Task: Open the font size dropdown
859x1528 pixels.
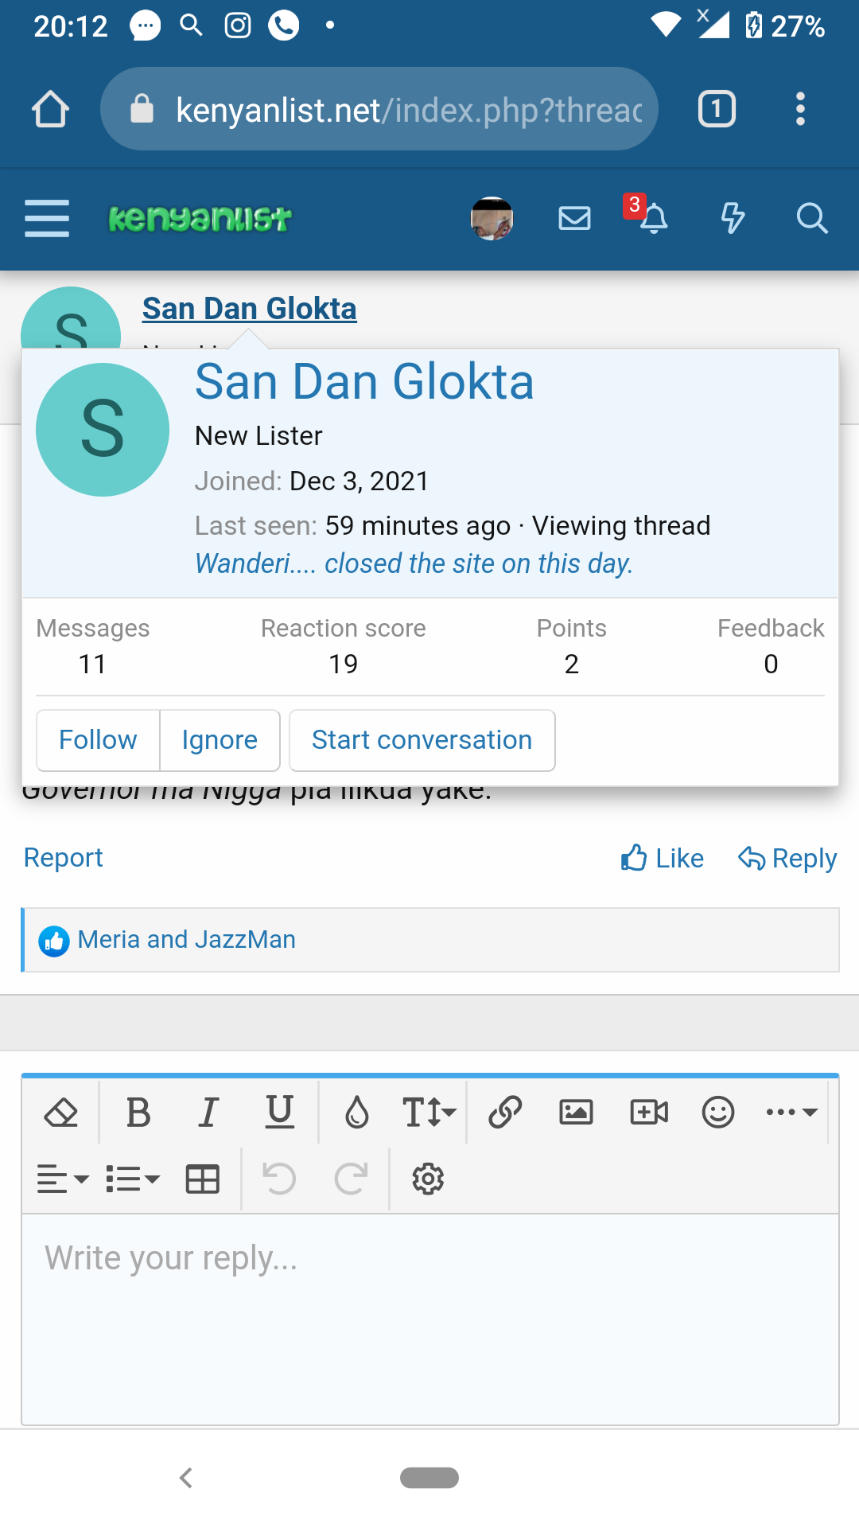Action: coord(429,1112)
